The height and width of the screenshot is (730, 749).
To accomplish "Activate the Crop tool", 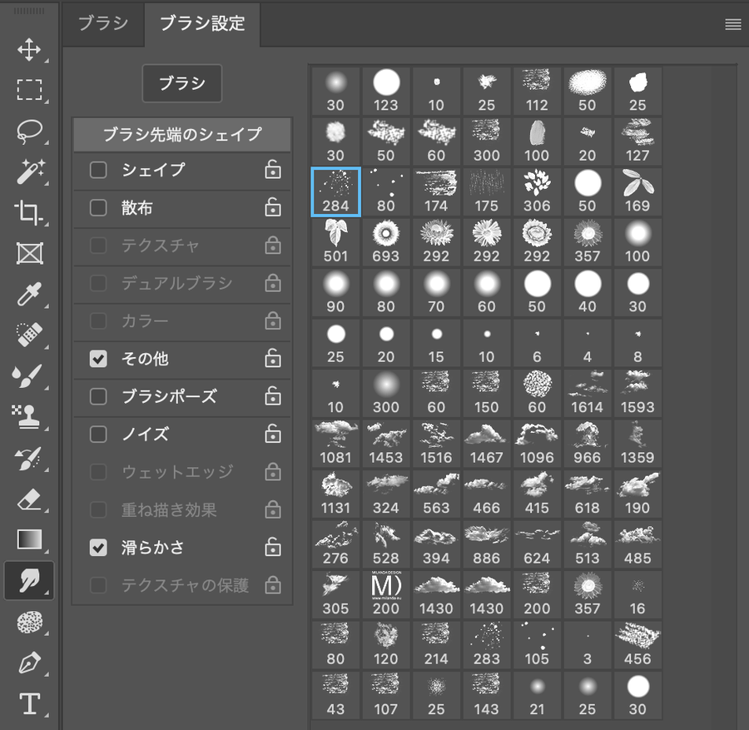I will [x=29, y=212].
